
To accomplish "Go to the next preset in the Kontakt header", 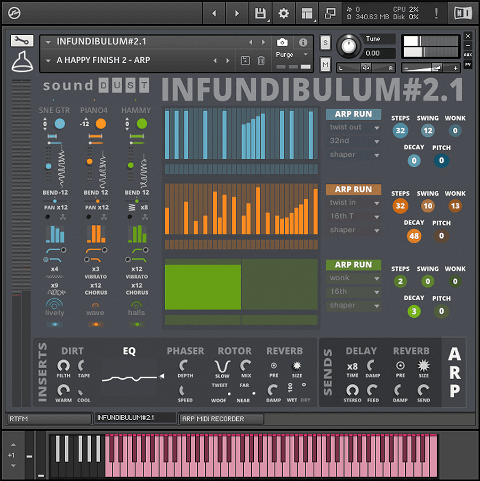I will coord(263,42).
